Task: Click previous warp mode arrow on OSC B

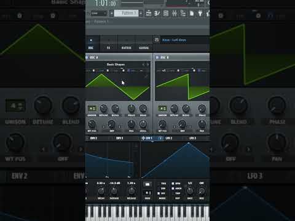Action: click(175, 126)
